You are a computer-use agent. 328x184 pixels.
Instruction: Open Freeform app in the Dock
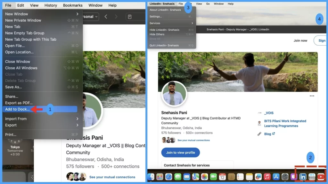coord(258,177)
